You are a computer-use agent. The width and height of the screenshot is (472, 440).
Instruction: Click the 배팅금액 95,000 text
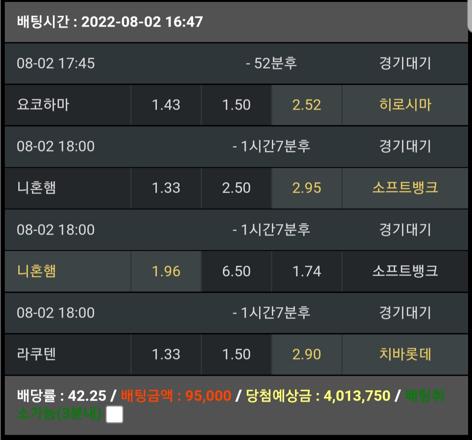click(176, 396)
